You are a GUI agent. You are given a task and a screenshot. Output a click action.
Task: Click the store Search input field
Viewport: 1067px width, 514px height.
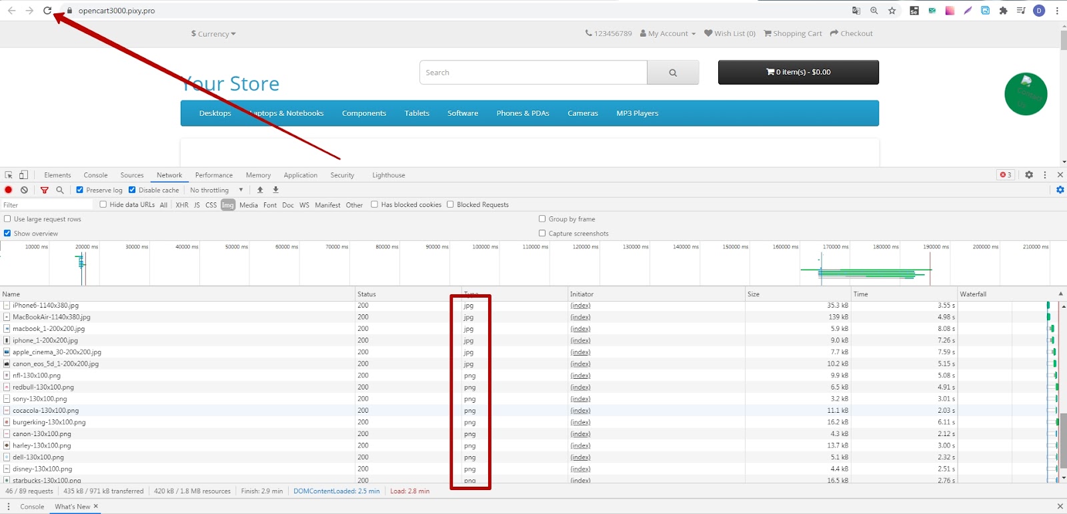click(x=533, y=73)
